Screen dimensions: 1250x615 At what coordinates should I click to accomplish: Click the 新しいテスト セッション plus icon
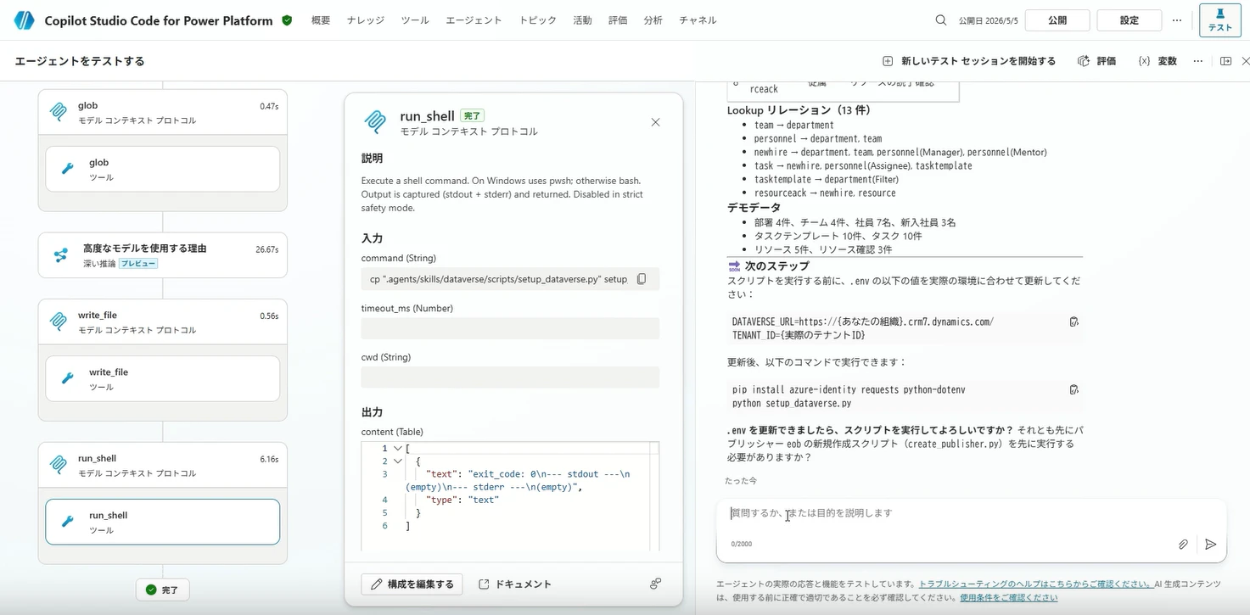tap(888, 61)
